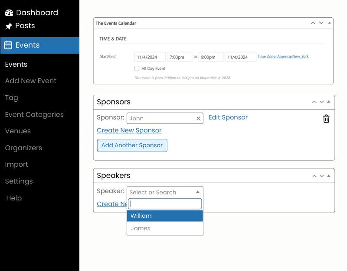The image size is (347, 271).
Task: Click the Add Another Sponsor button
Action: pyautogui.click(x=132, y=145)
